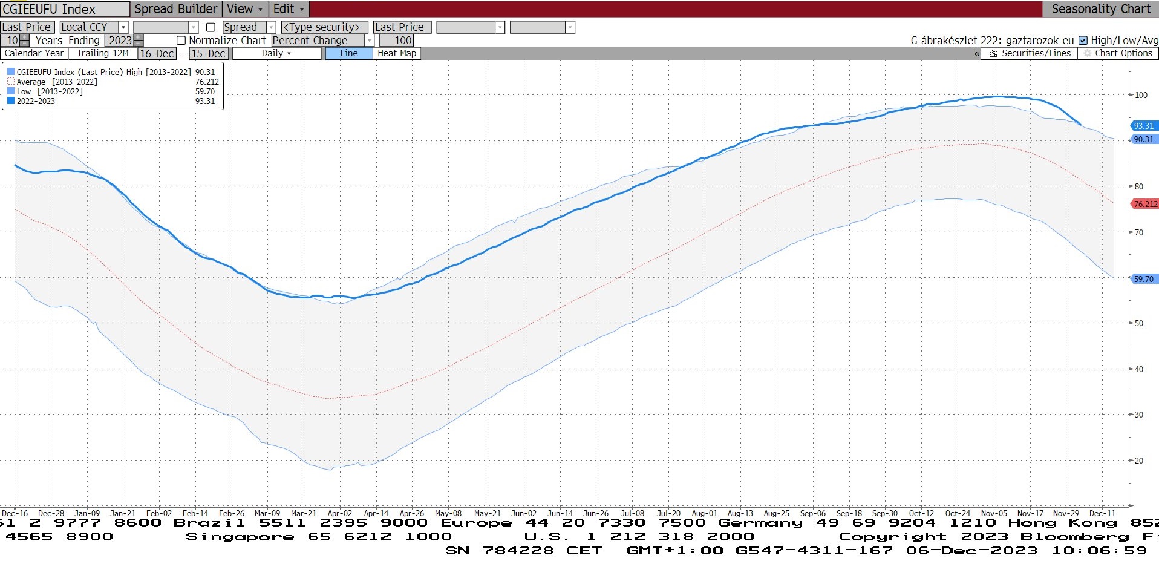
Task: Click the Apr-02 x-axis date label
Action: pos(340,513)
